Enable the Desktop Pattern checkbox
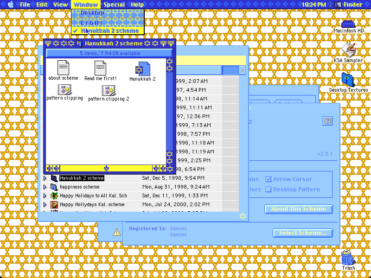The image size is (371, 278). [269, 190]
